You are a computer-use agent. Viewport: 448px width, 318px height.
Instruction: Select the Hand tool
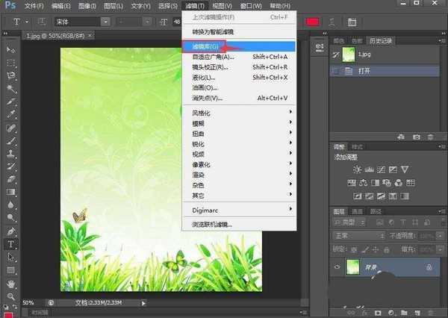point(11,283)
